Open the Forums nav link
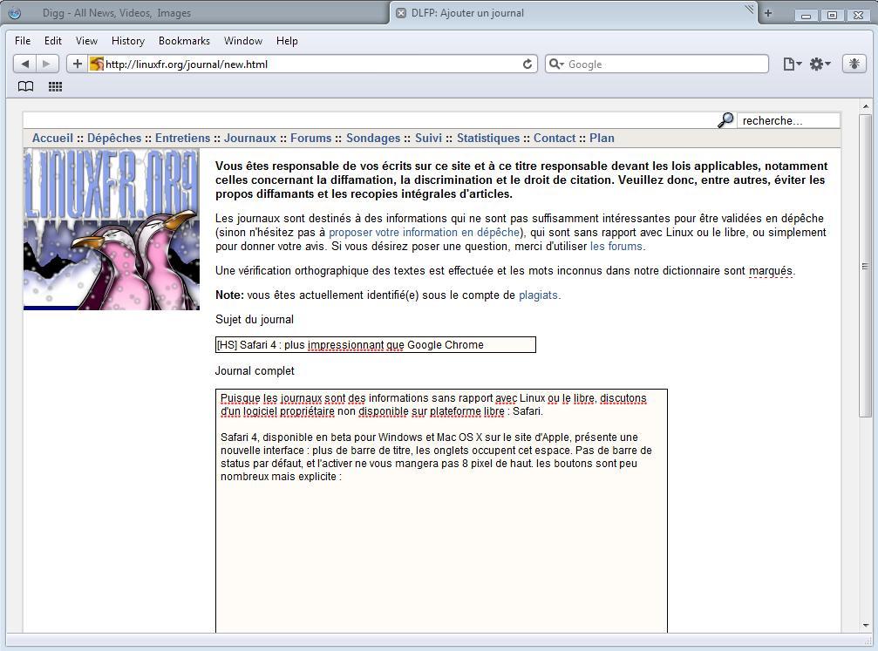 click(x=310, y=139)
